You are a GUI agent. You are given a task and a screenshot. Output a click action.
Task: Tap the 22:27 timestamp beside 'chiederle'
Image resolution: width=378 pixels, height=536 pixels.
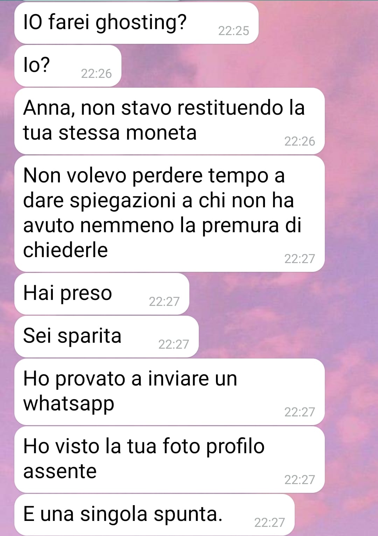click(x=300, y=259)
